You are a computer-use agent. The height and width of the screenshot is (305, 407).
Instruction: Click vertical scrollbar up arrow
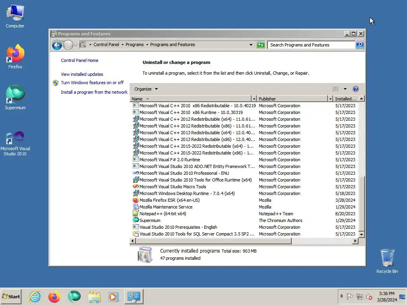pos(361,99)
